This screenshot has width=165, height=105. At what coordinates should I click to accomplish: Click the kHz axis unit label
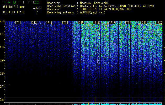click(2, 21)
